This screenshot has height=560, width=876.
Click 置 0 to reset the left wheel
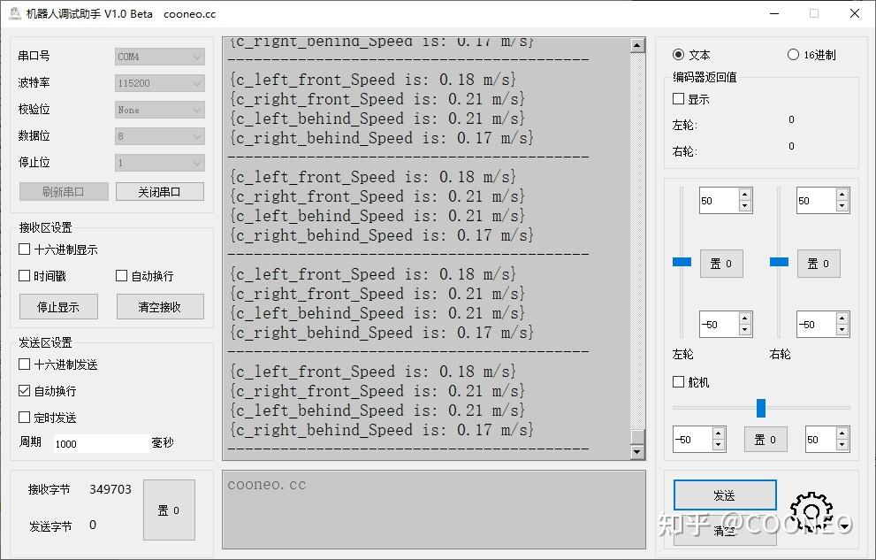coord(722,263)
